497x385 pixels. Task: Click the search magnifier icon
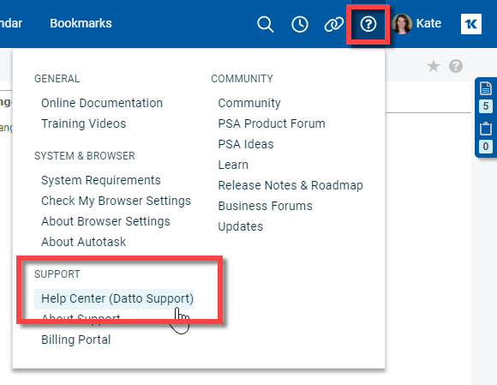266,24
